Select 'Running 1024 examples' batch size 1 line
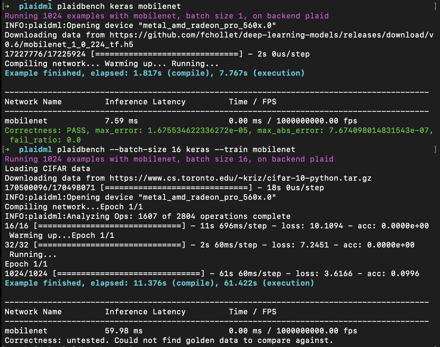This screenshot has width=440, height=347. (x=167, y=16)
